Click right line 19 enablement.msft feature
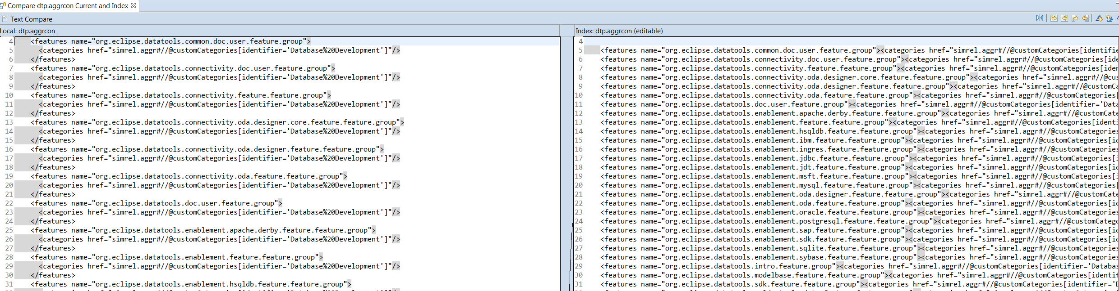Viewport: 1119px width, 291px height. click(756, 176)
